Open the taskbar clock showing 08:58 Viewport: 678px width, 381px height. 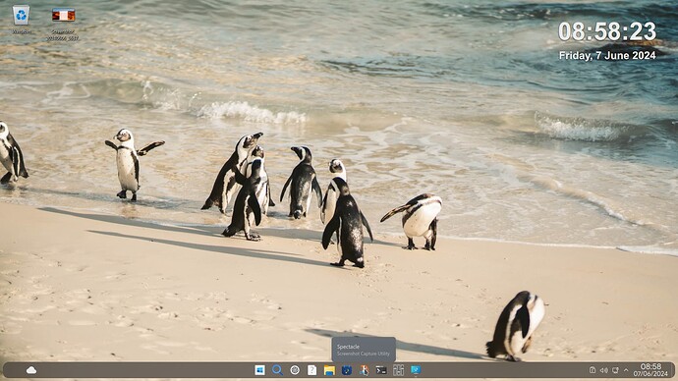pyautogui.click(x=650, y=370)
